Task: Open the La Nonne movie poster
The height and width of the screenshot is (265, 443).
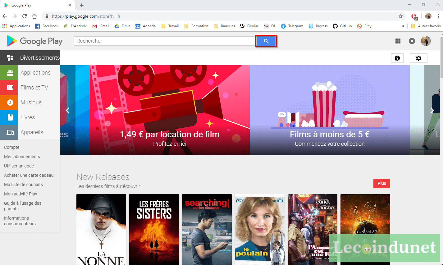Action: pyautogui.click(x=101, y=230)
